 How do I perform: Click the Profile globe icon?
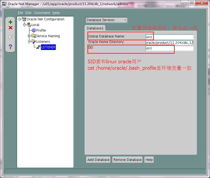[34, 30]
